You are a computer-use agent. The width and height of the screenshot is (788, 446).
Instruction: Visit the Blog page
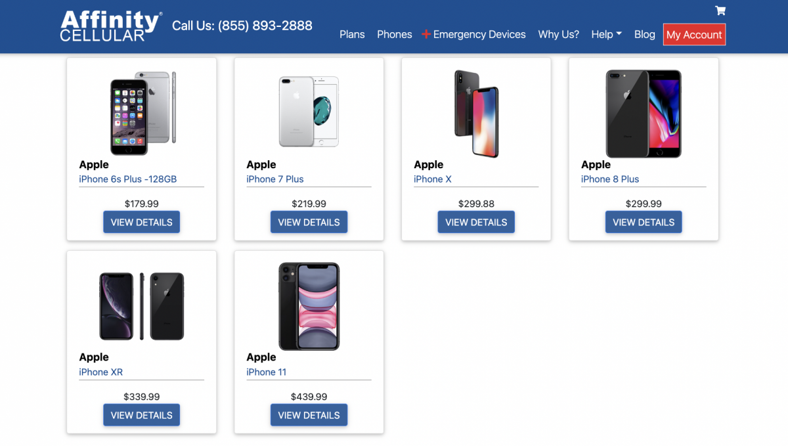645,35
